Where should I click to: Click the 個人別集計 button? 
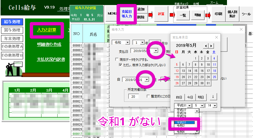click(232, 14)
